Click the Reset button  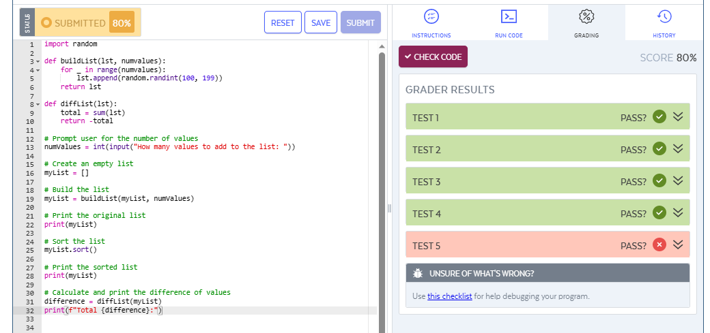[x=283, y=22]
